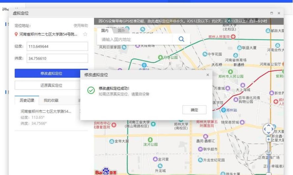Click the 正商蓝海广场 map label
The image size is (293, 175).
(x=269, y=157)
